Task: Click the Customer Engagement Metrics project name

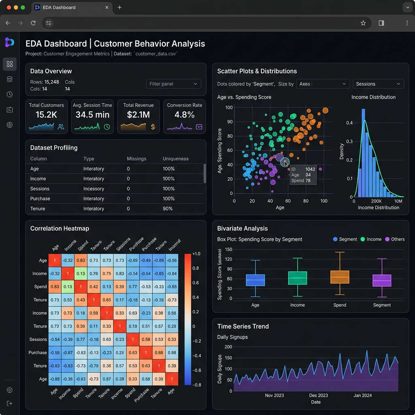Action: (77, 54)
